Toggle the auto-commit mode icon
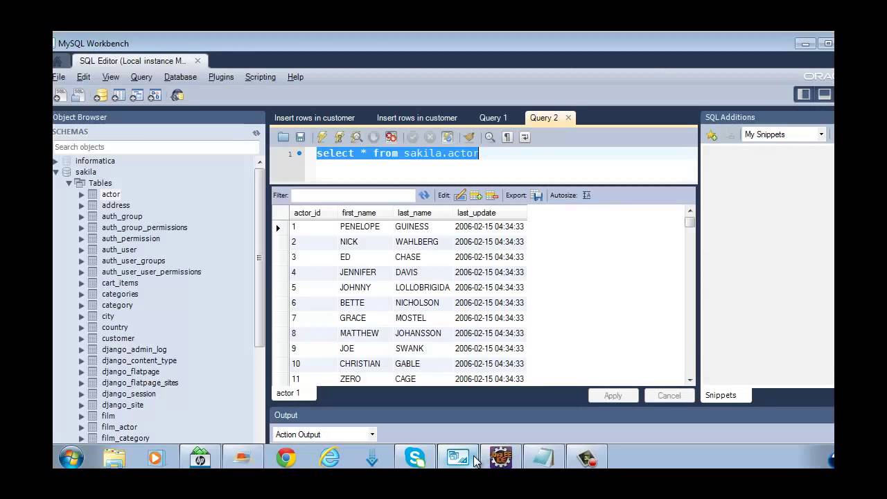This screenshot has width=887, height=499. click(447, 137)
